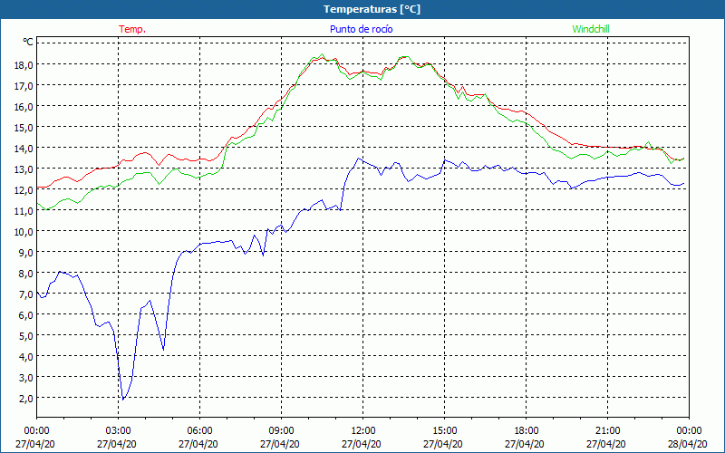Image resolution: width=725 pixels, height=453 pixels.
Task: Click the '11,0' y-axis value
Action: pyautogui.click(x=24, y=211)
